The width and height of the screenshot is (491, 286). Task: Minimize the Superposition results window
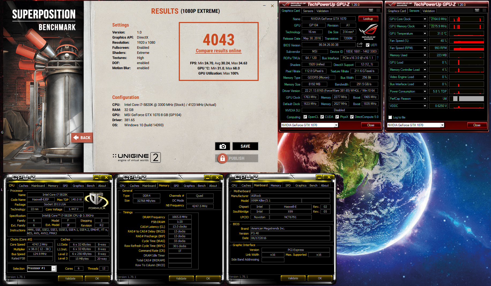coord(264,6)
